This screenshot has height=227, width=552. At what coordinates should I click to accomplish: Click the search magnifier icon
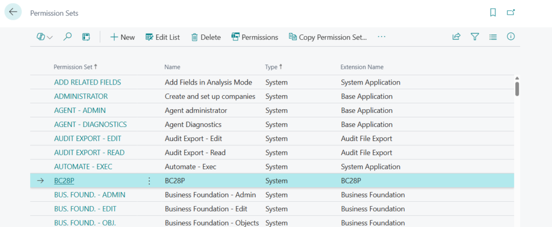(x=67, y=37)
